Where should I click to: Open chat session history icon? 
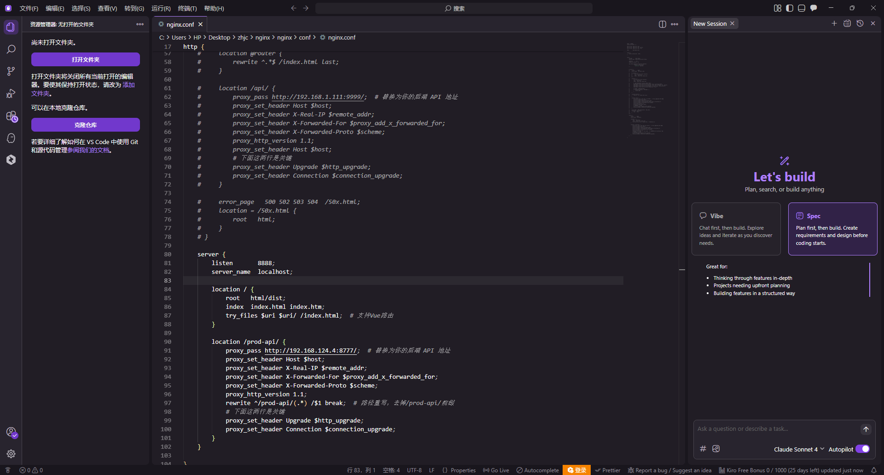point(860,23)
